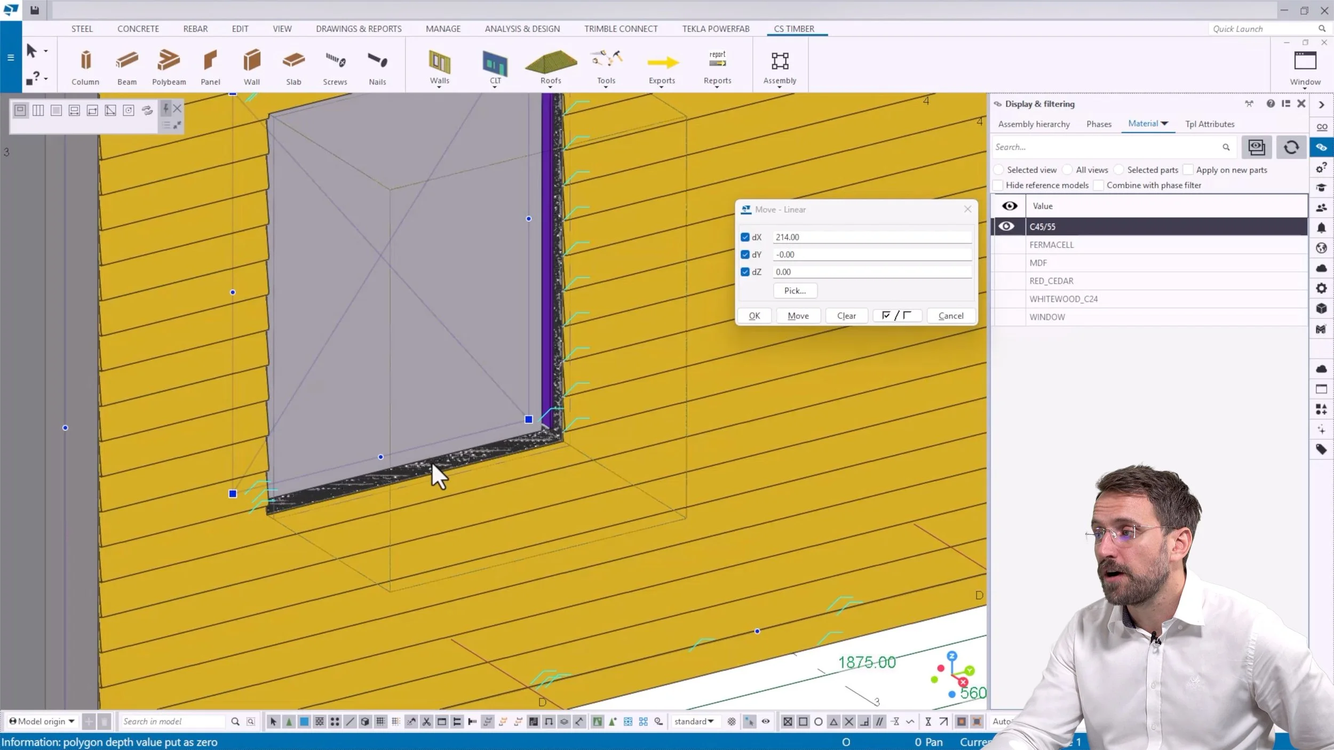
Task: Open the hamburger menu on left edge
Action: pos(10,57)
